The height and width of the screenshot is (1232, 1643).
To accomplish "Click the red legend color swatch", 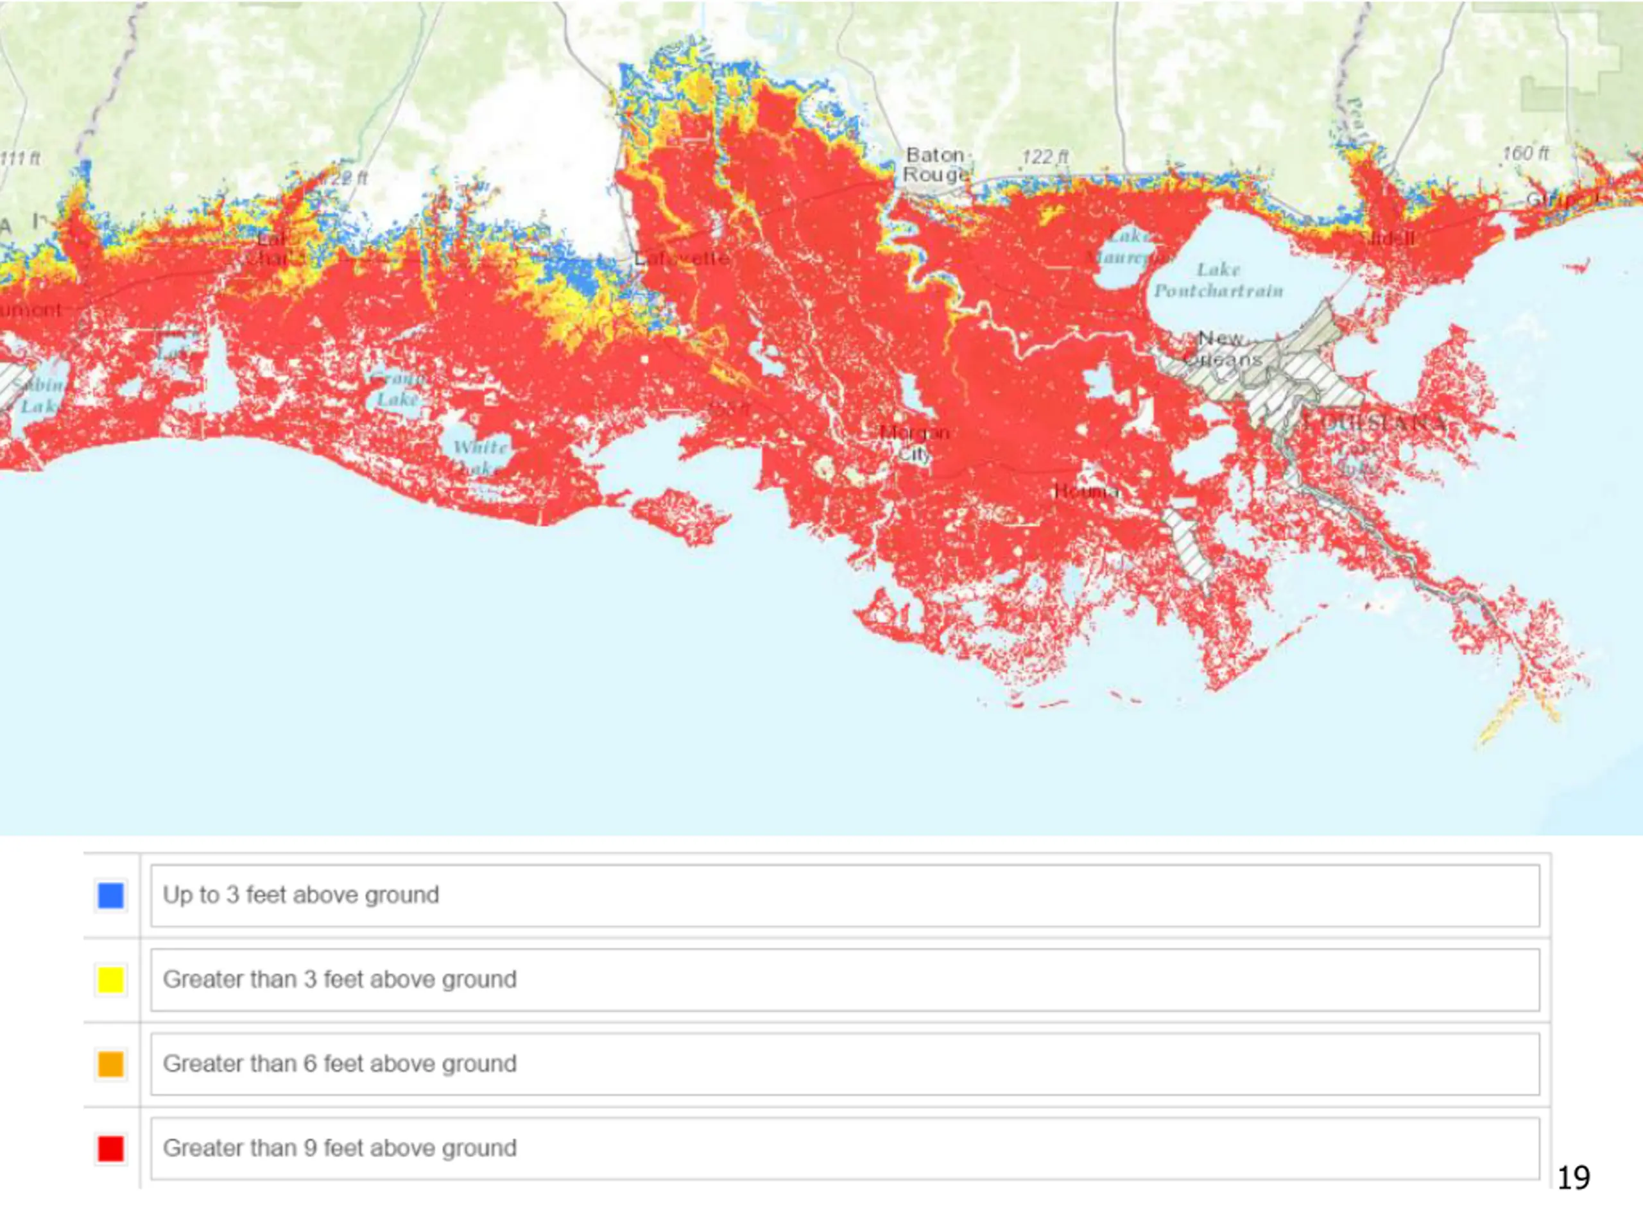I will [x=110, y=1148].
